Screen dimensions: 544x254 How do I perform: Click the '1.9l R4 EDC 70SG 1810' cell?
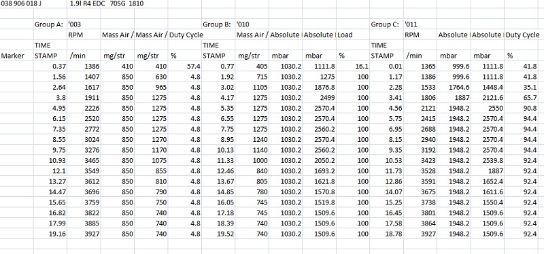[x=107, y=4]
